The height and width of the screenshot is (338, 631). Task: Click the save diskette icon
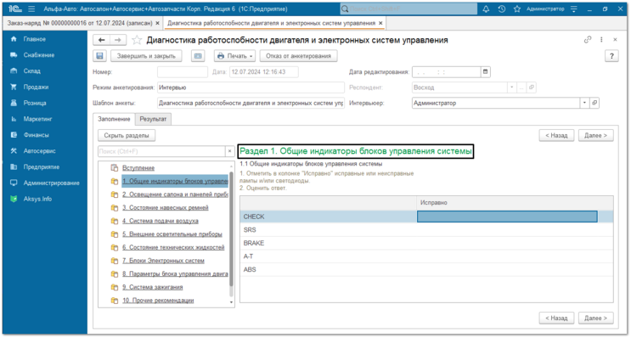pyautogui.click(x=100, y=56)
